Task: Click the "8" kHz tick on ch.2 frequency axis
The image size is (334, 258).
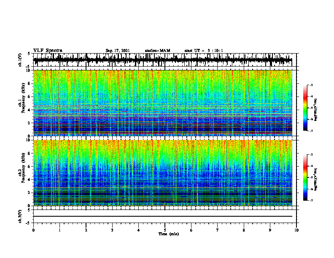Action: tap(30, 153)
